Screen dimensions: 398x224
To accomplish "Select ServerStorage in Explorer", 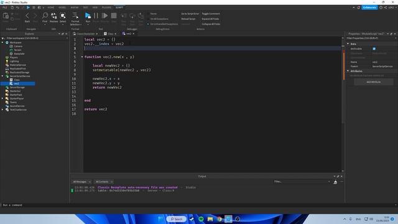I will 17,87.
